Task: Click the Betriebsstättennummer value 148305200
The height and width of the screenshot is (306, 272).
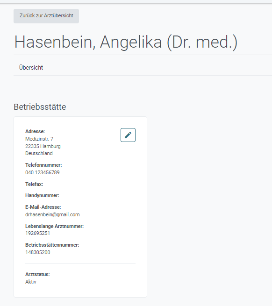Action: pyautogui.click(x=38, y=253)
